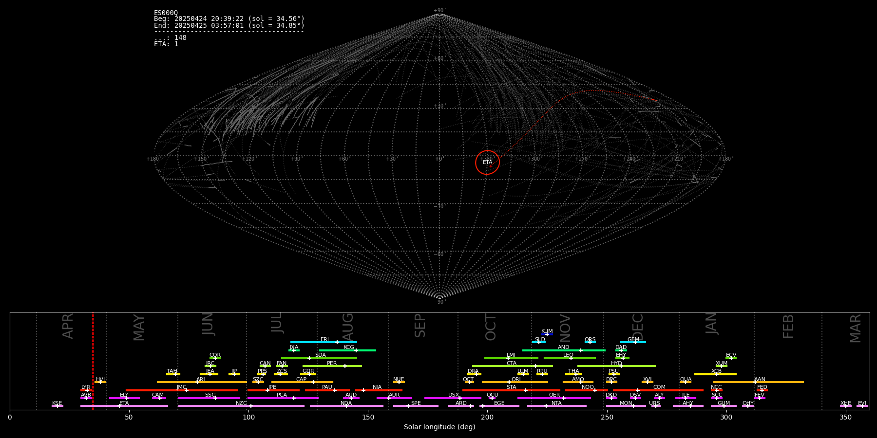Select the 'ETA: 1' count text
Screen dimensions: 877x438
166,44
